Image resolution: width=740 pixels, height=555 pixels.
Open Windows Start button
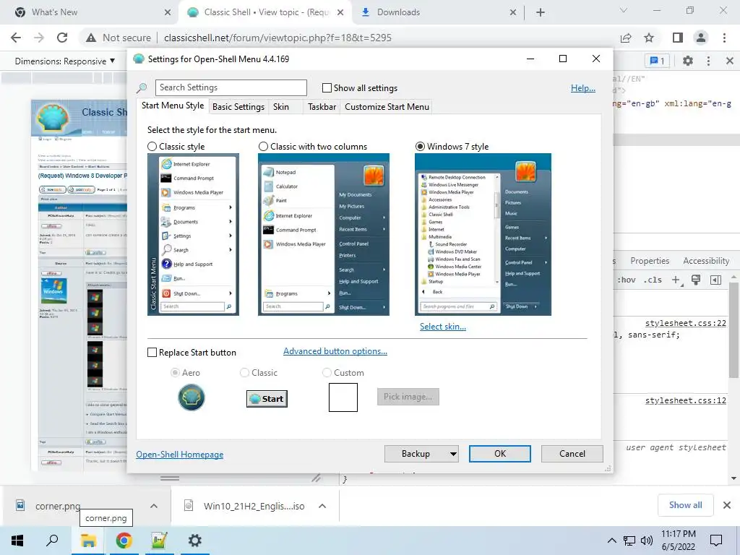point(17,541)
